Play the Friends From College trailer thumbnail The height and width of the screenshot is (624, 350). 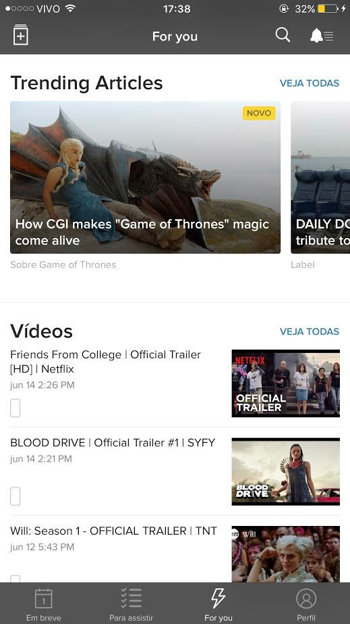286,383
